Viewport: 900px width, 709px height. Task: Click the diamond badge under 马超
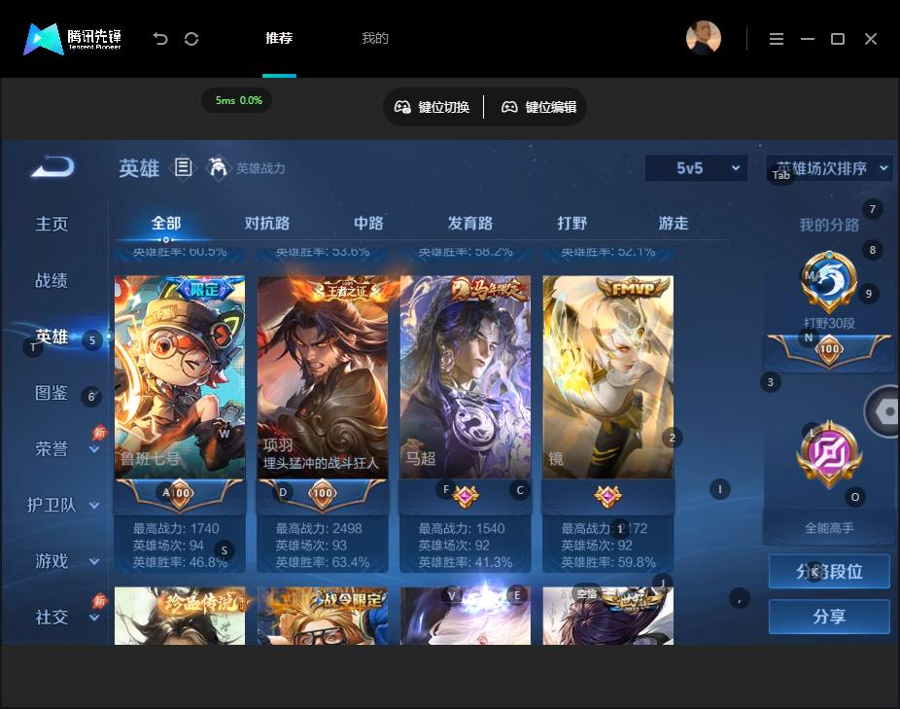click(x=466, y=496)
